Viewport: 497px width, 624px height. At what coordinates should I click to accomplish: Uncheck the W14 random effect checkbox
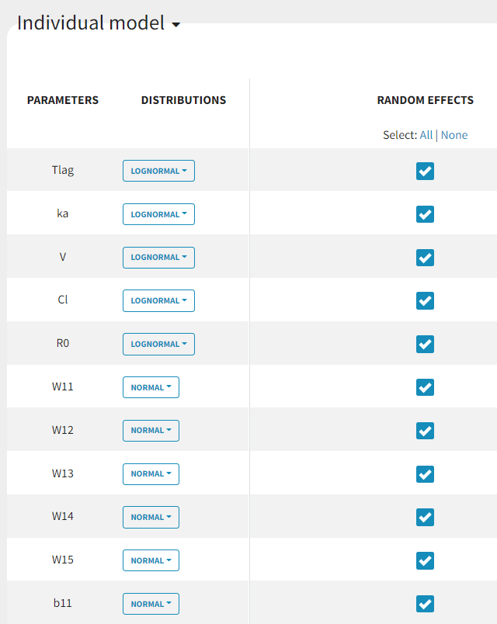pos(425,517)
